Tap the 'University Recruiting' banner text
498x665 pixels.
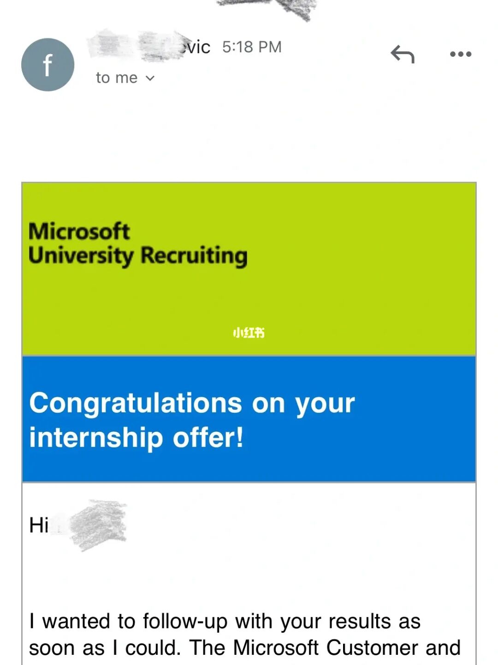pyautogui.click(x=137, y=255)
